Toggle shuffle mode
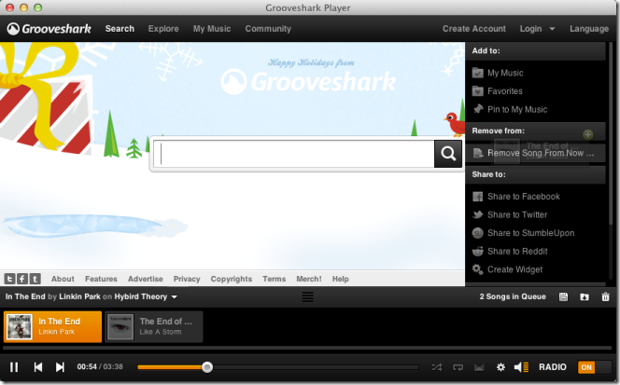Viewport: 620px width, 385px height. pos(437,367)
